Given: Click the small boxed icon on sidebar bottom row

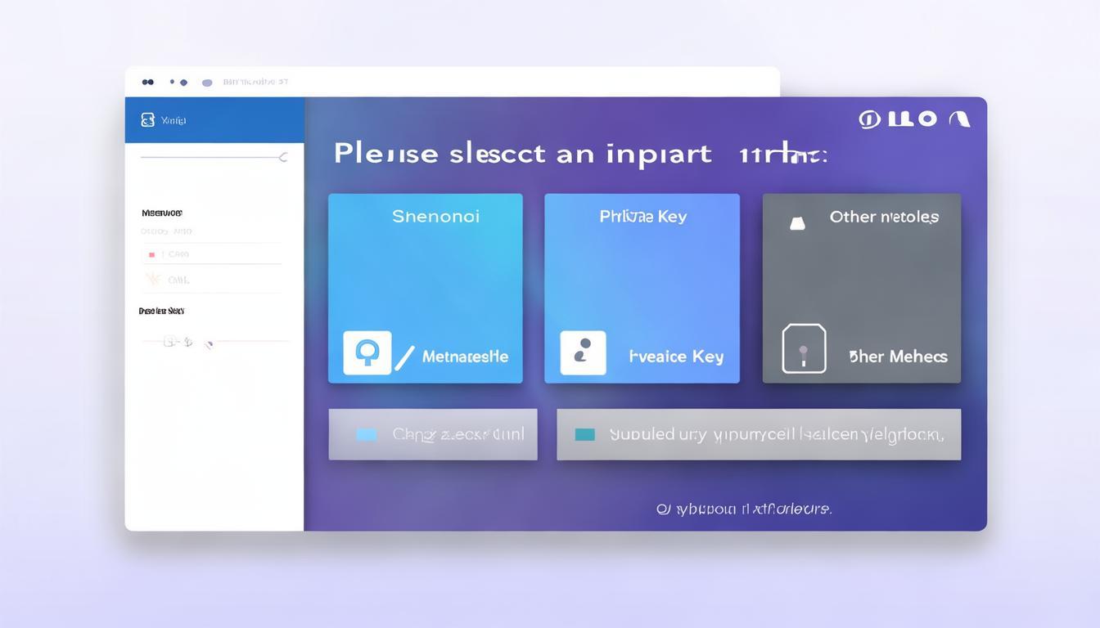Looking at the screenshot, I should [x=170, y=341].
